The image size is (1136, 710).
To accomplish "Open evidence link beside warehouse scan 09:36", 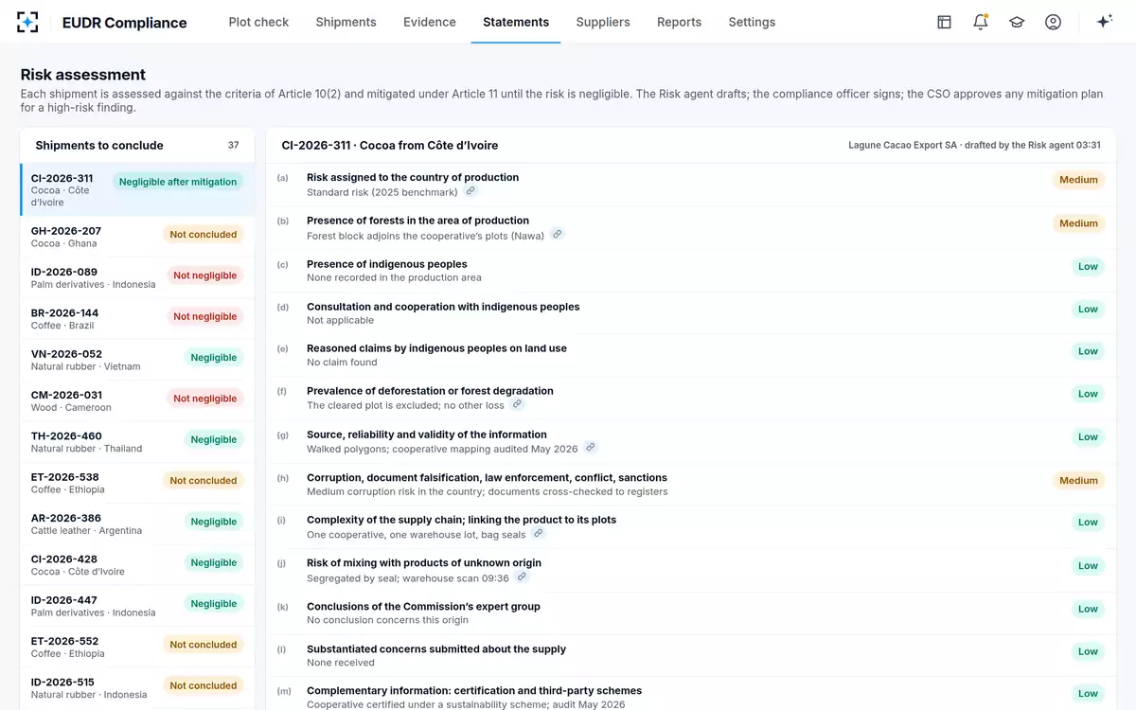I will click(522, 577).
